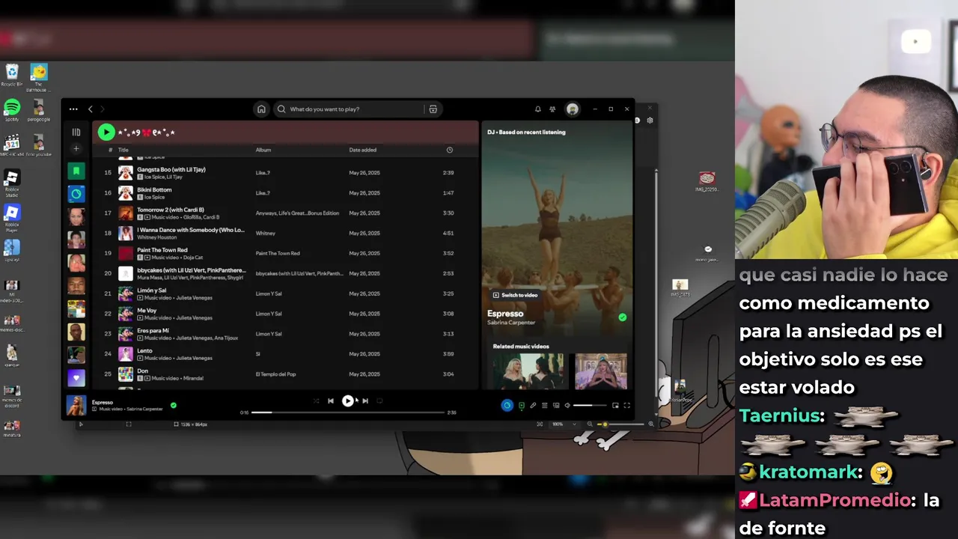Skip to previous track
This screenshot has height=539, width=958.
click(331, 401)
